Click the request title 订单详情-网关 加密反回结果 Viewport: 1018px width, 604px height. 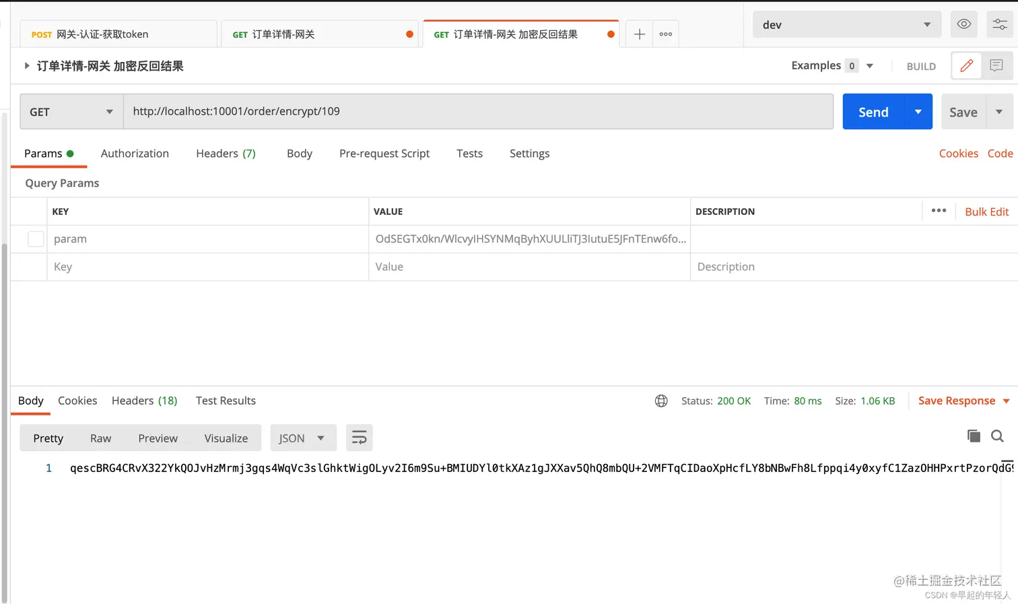[110, 66]
